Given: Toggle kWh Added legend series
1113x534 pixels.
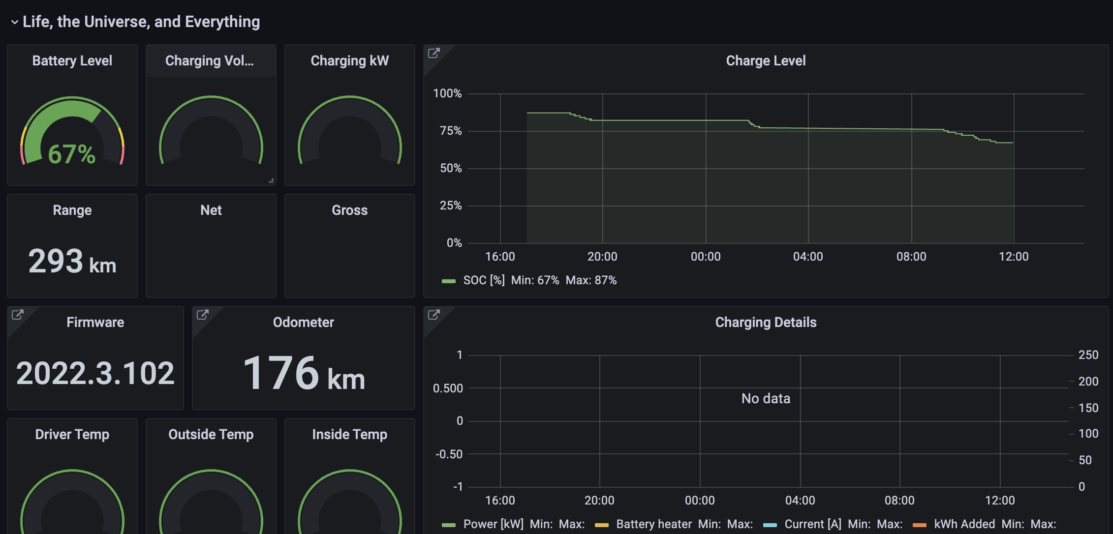Looking at the screenshot, I should [964, 524].
